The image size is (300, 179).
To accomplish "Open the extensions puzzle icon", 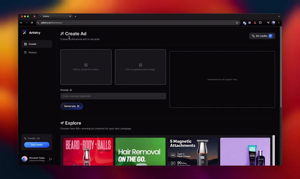I will (260, 23).
